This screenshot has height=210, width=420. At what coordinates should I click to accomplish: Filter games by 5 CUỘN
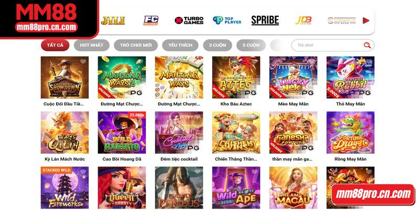coord(251,45)
